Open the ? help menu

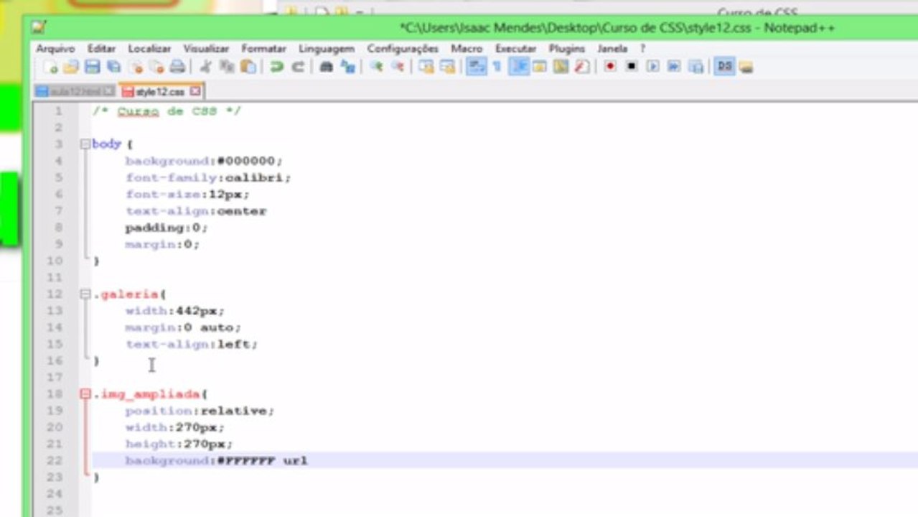pyautogui.click(x=643, y=49)
